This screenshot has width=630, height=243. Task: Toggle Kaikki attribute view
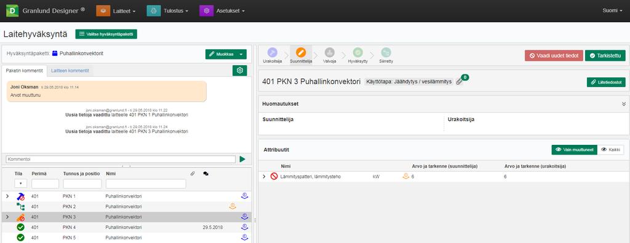611,150
